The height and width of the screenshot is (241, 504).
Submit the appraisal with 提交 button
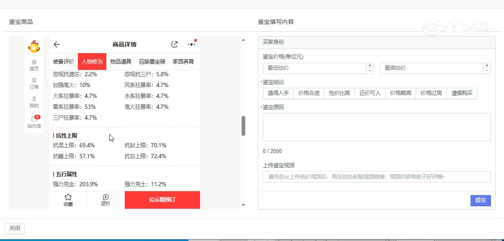(x=480, y=200)
